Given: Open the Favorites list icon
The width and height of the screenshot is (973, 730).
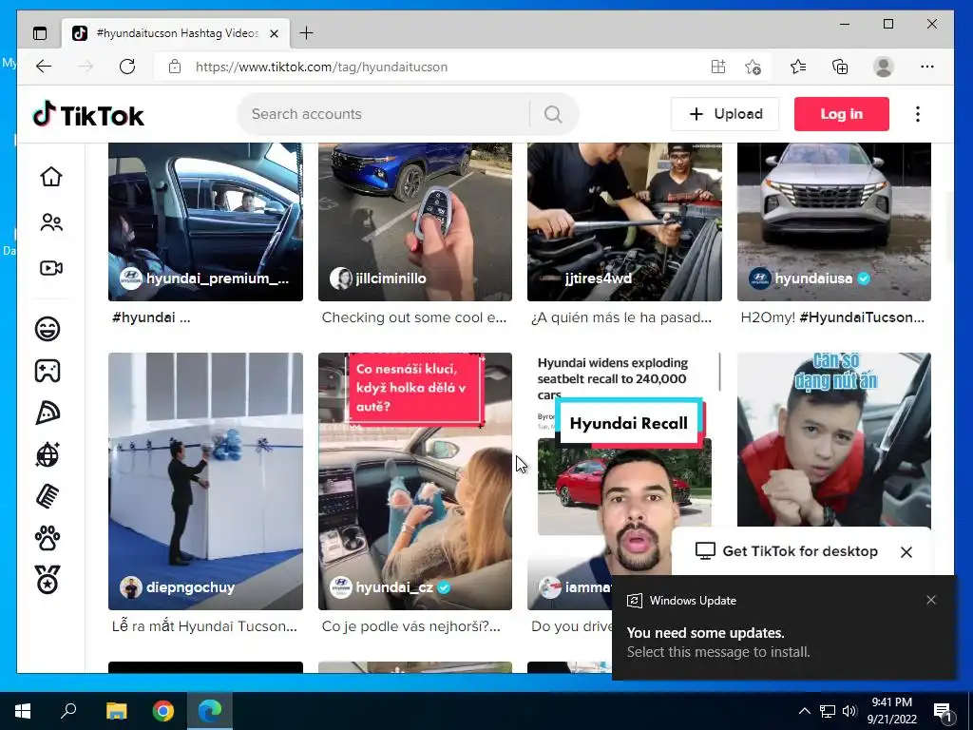Looking at the screenshot, I should pos(798,67).
